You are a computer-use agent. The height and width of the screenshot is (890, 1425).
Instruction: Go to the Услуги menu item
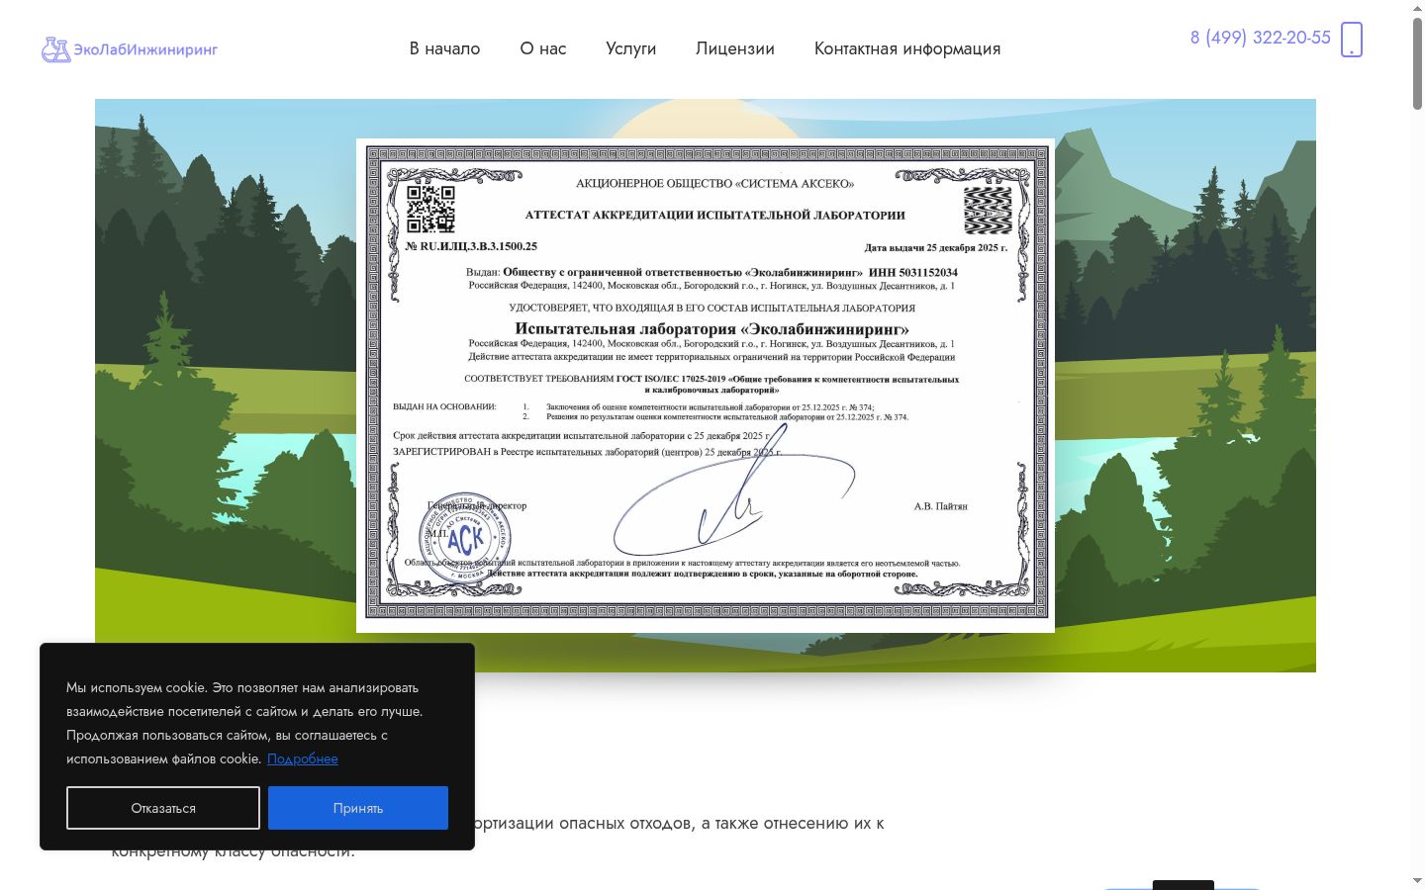631,48
